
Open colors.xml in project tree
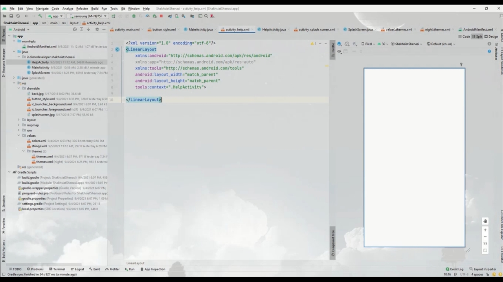click(x=39, y=141)
